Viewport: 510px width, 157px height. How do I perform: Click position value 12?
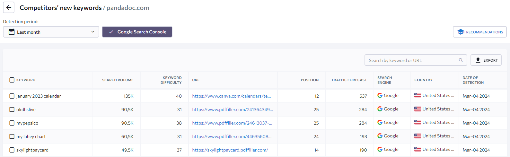(x=317, y=96)
